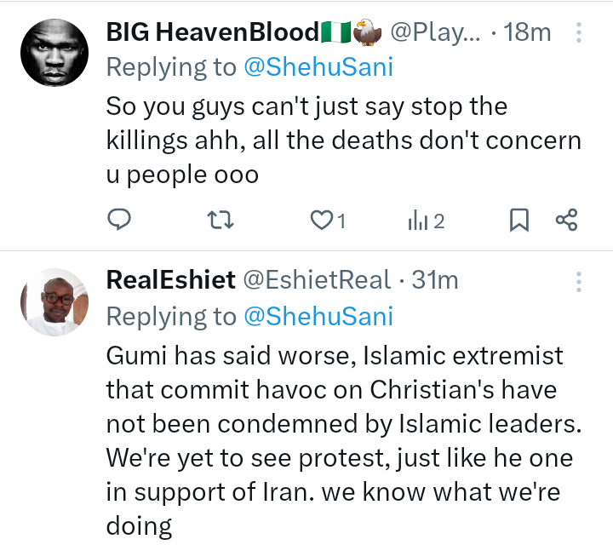Viewport: 613px width, 545px height.
Task: Bookmark BIG HeavenBlood's tweet
Action: (x=518, y=221)
